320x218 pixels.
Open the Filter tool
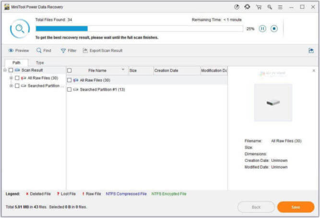pos(69,50)
